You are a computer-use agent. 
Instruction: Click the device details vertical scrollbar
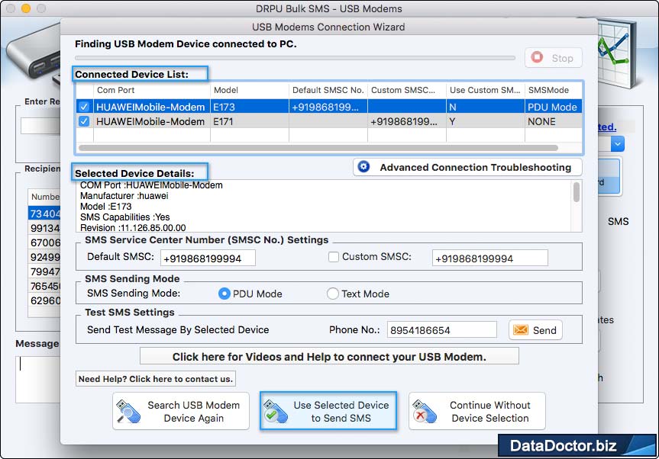click(x=577, y=192)
